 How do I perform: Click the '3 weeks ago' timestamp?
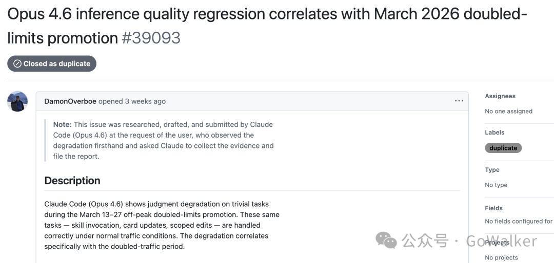coord(145,101)
